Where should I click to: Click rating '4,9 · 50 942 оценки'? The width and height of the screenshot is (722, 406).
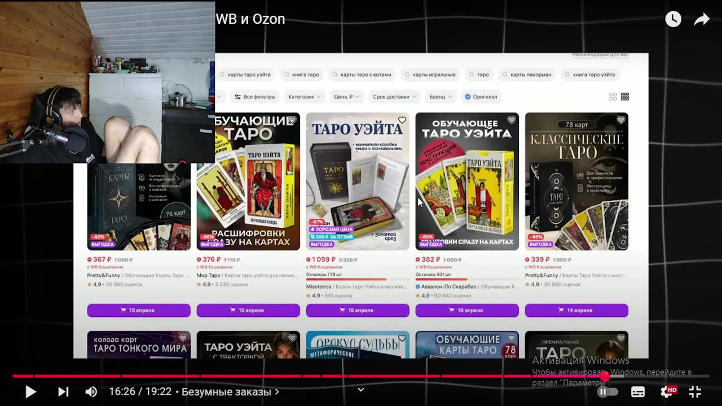click(x=443, y=295)
